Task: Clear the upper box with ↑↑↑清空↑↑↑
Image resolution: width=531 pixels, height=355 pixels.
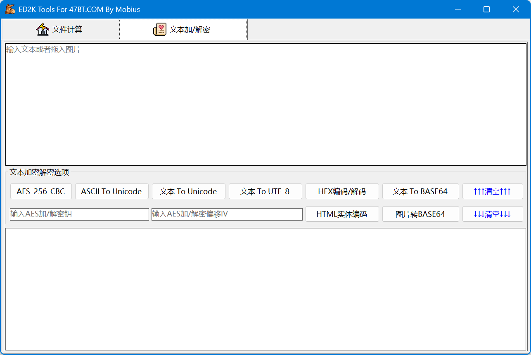Action: [492, 191]
